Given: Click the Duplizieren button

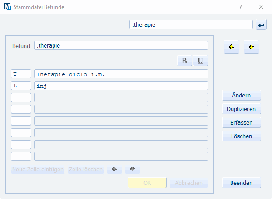Looking at the screenshot, I should [x=241, y=109].
